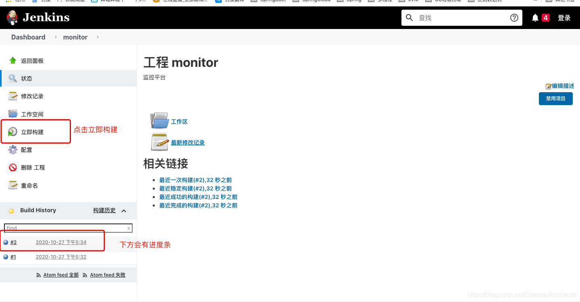Start 立即构建 build now
580x302 pixels.
(x=32, y=132)
